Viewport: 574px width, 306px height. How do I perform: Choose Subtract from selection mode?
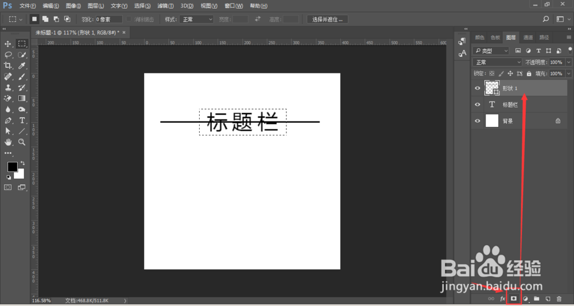[x=56, y=19]
